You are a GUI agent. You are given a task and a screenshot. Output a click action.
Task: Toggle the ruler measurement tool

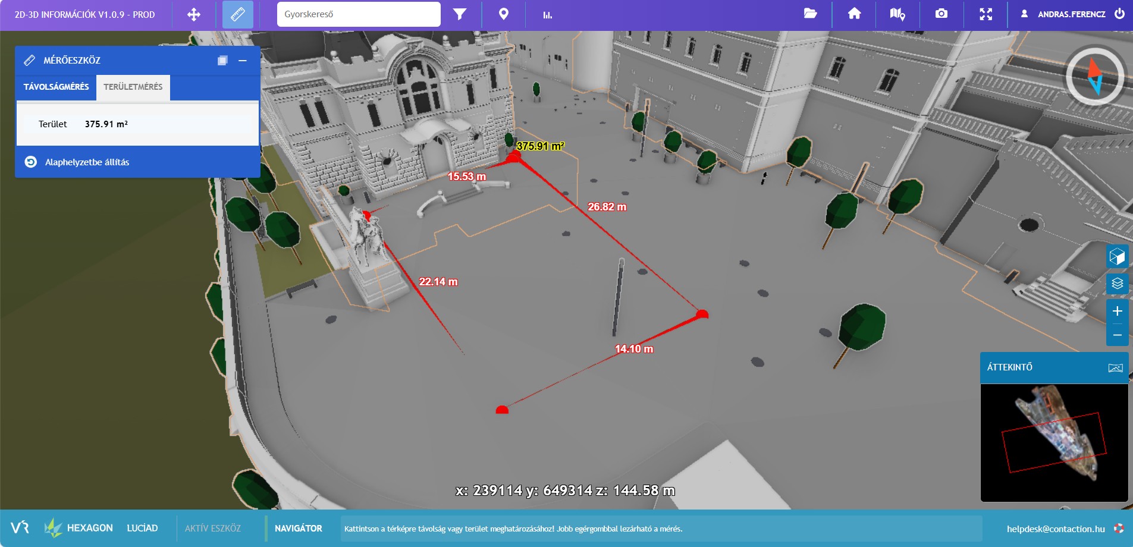coord(238,14)
